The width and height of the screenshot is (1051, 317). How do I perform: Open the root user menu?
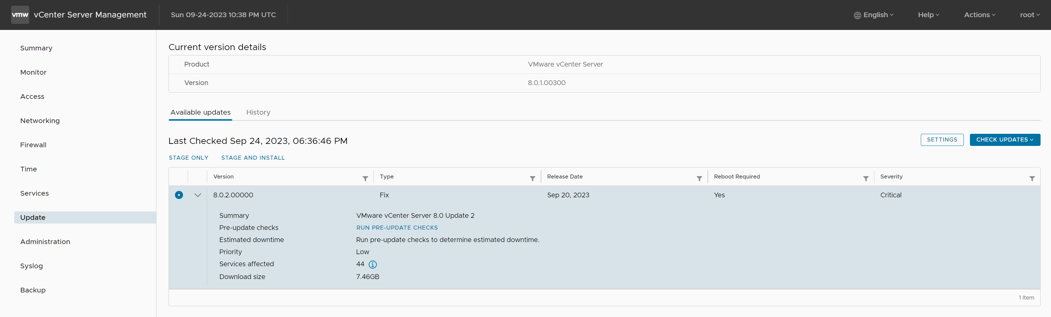point(1029,15)
